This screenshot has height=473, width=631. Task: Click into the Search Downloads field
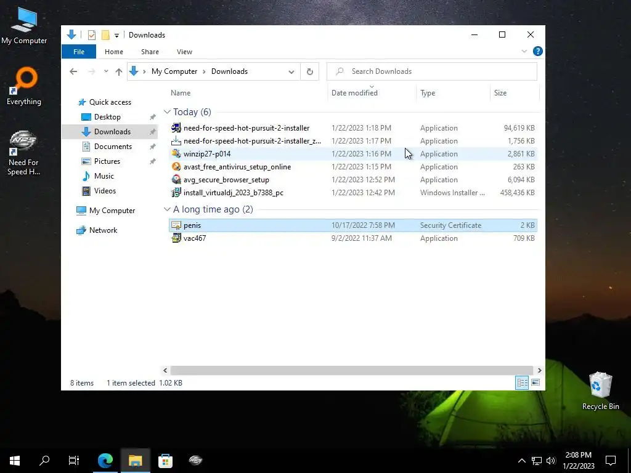(x=432, y=71)
